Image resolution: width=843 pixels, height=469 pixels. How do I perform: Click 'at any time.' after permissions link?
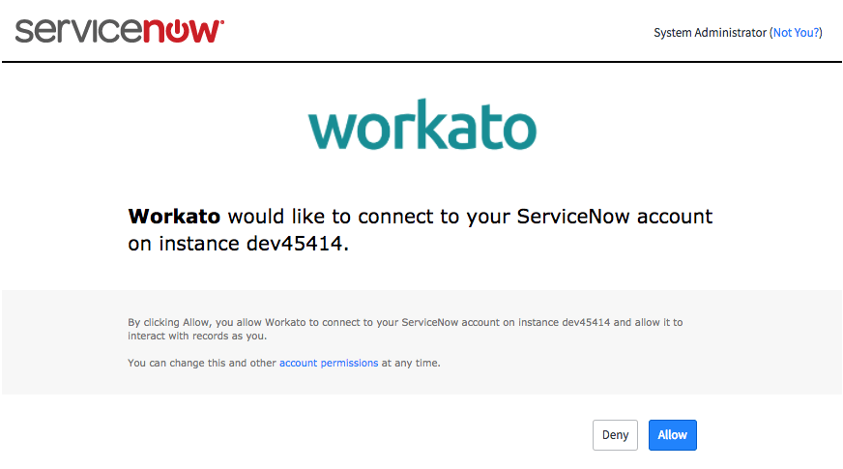(411, 364)
